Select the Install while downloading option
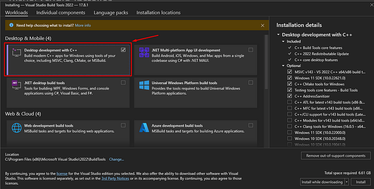The height and width of the screenshot is (189, 374). click(322, 182)
